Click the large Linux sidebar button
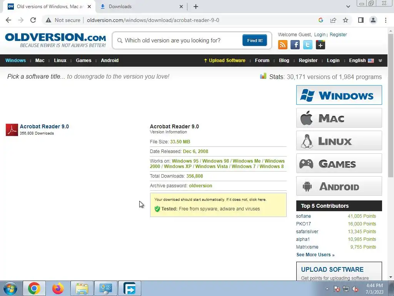 click(x=339, y=140)
